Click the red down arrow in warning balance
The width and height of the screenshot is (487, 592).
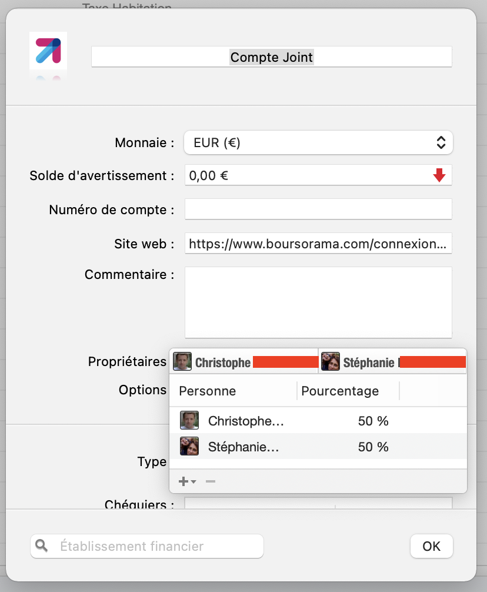point(439,175)
